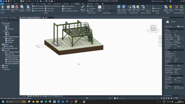This screenshot has width=185, height=104.
Task: Toggle the Sun Path checkbox
Action: pos(175,48)
